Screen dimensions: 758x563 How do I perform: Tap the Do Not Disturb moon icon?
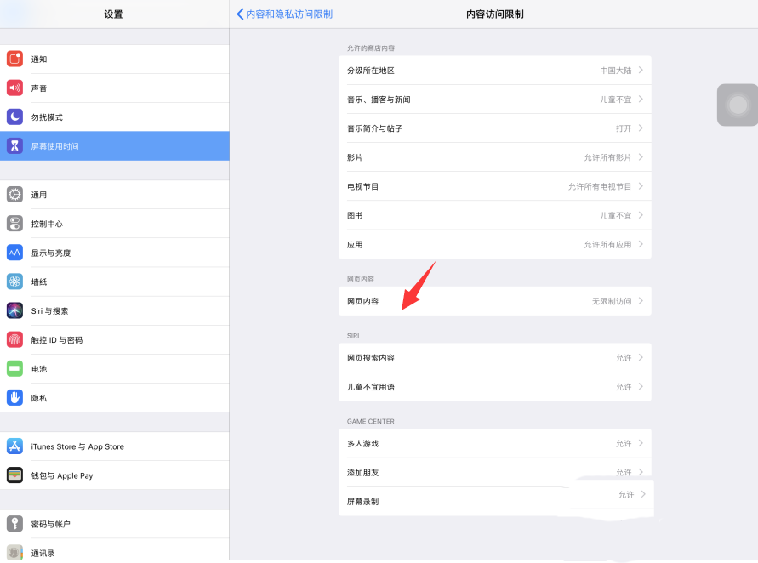(x=14, y=117)
